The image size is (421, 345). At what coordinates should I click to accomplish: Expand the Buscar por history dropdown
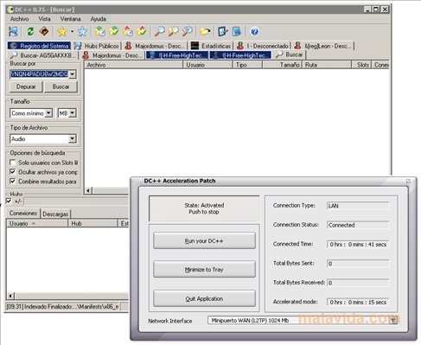[x=73, y=74]
